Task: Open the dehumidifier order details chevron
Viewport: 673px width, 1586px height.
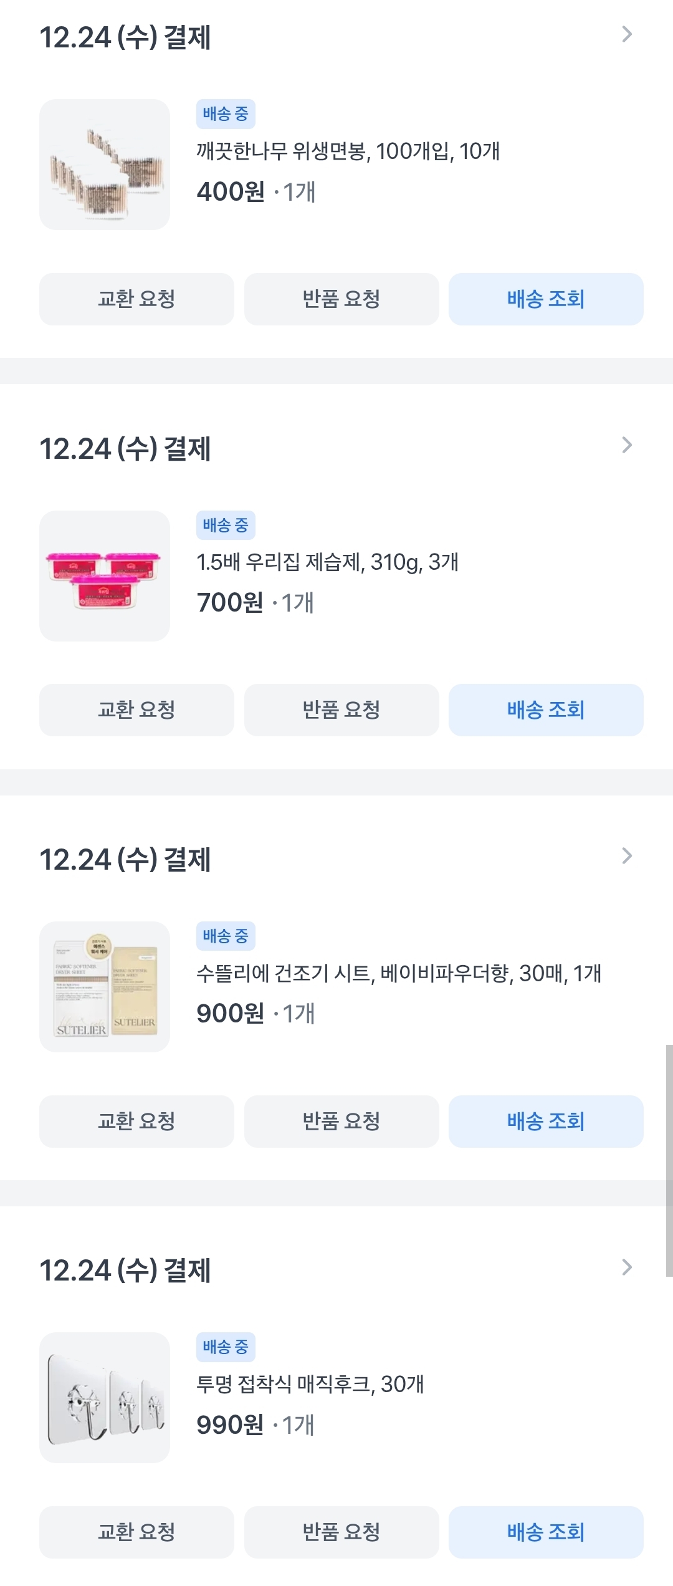Action: [x=627, y=446]
